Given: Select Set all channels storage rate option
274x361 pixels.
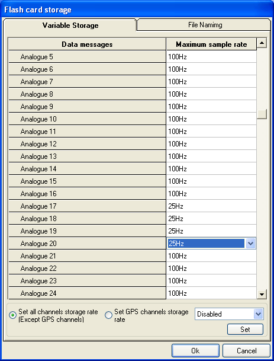Looking at the screenshot, I should 12,315.
